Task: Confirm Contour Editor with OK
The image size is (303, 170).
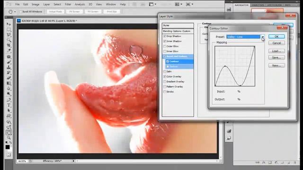Action: (x=276, y=37)
